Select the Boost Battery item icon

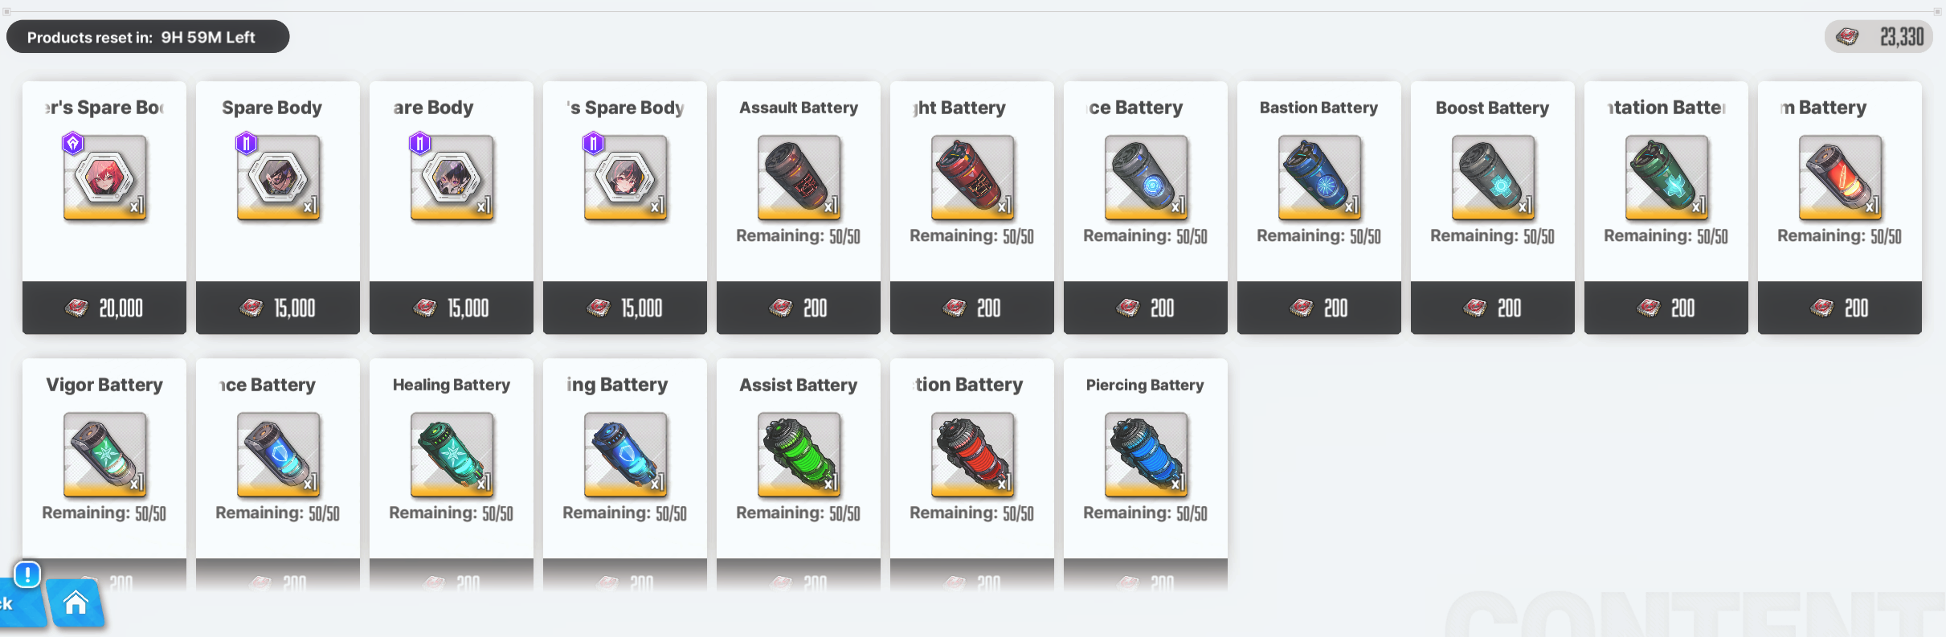coord(1493,178)
